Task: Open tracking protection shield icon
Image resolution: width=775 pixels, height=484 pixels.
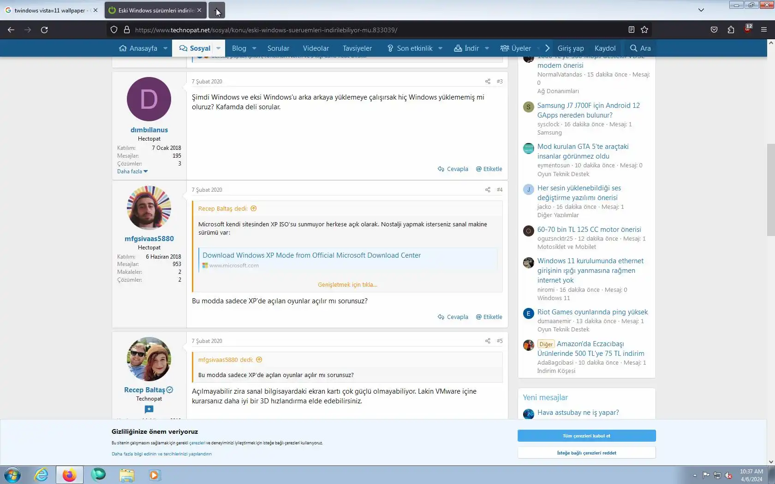Action: (114, 30)
